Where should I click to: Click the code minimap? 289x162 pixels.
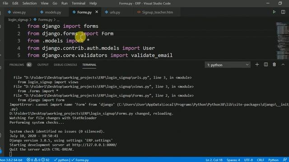point(282,40)
